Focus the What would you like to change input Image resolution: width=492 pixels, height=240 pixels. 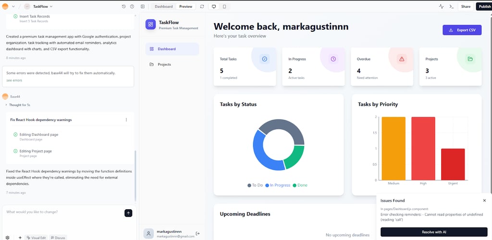[x=63, y=212]
